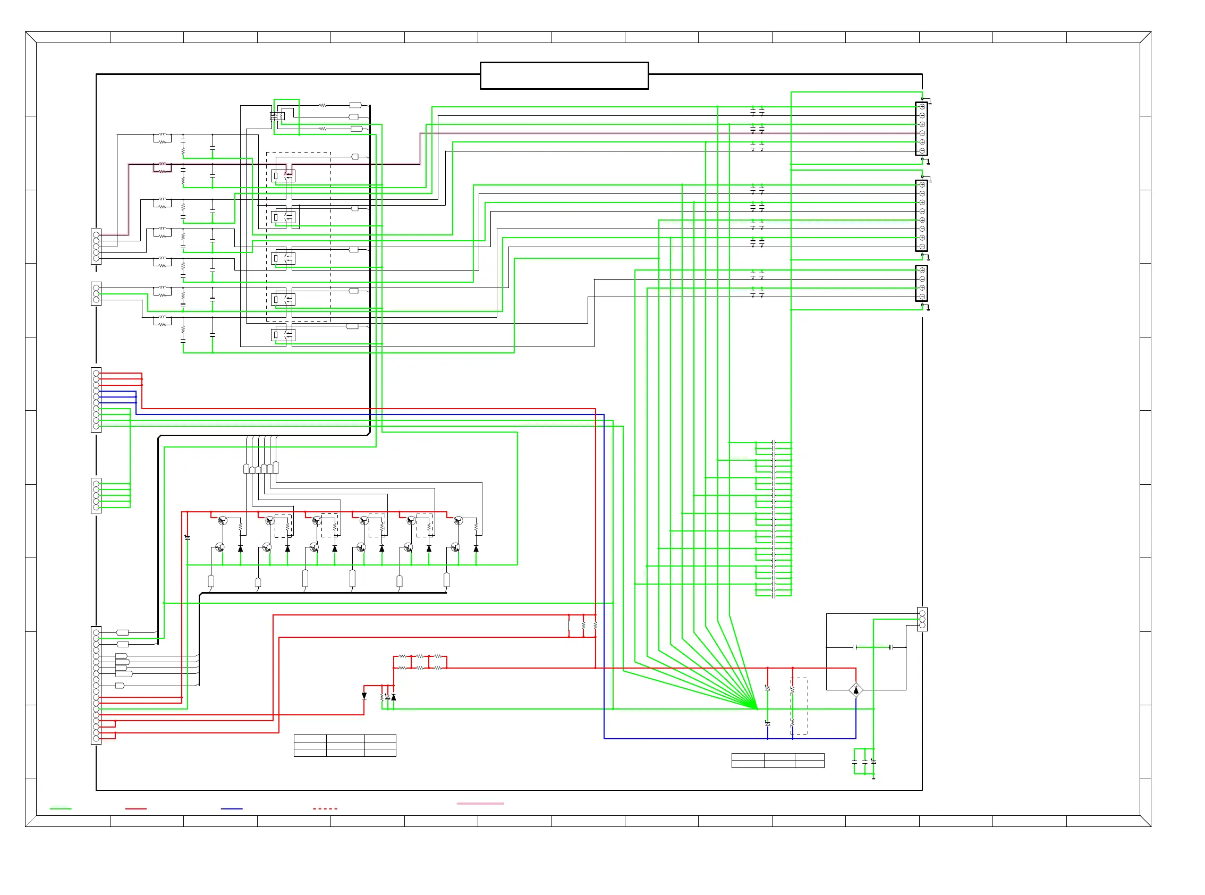Select the empty title box at top center
The height and width of the screenshot is (895, 1205).
click(564, 76)
